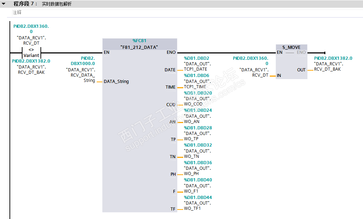Click the greyed ENO of S_MOVE

coord(301,52)
